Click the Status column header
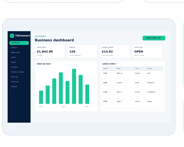The image size is (184, 147). pos(149,68)
